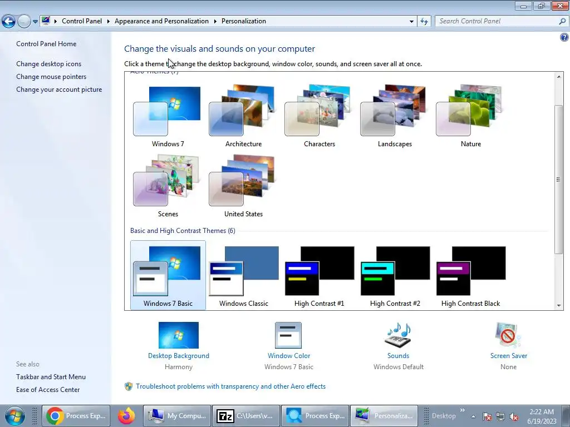
Task: Apply the Windows Classic theme
Action: 243,275
